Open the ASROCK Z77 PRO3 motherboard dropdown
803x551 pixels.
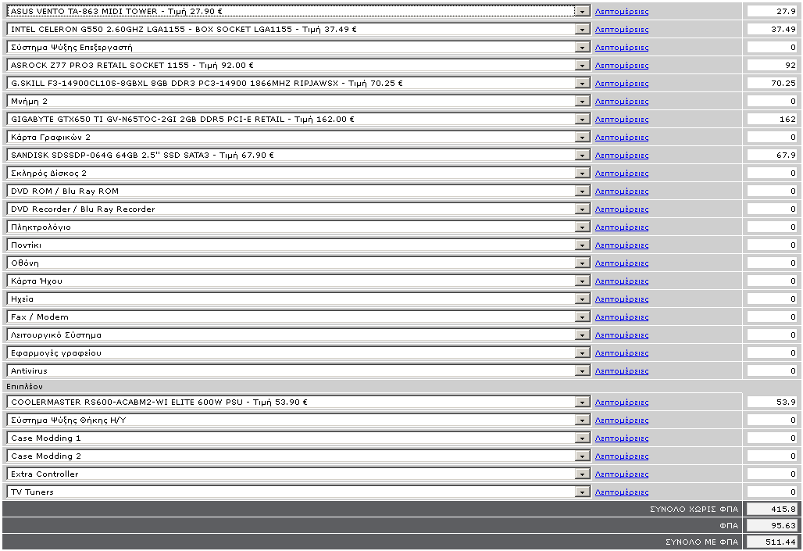coord(298,65)
